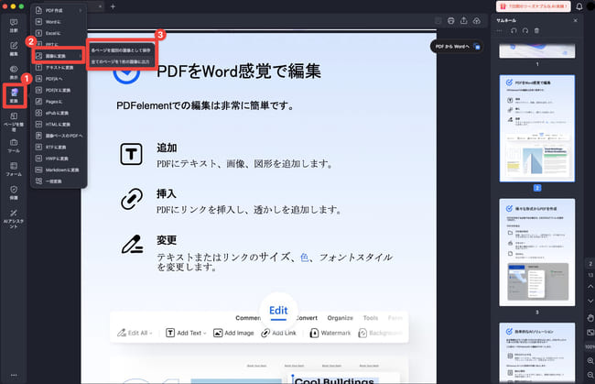Delete page using the thumbnail panel trash icon
595x384 pixels.
pos(536,31)
